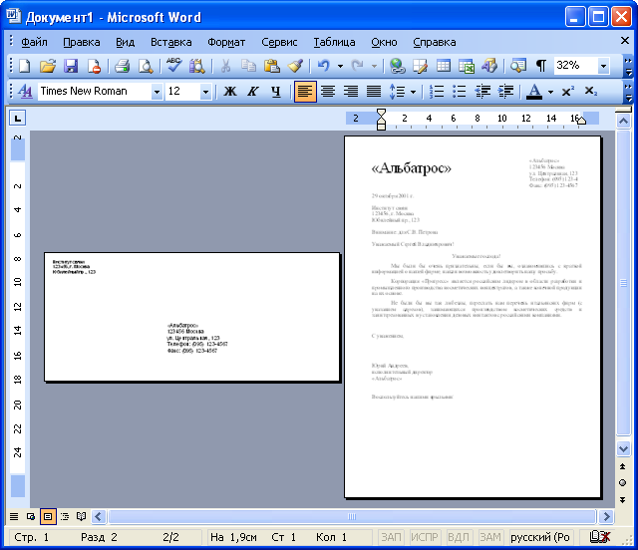Viewport: 638px width, 550px height.
Task: Expand standard toolbar options chevron
Action: pyautogui.click(x=629, y=67)
